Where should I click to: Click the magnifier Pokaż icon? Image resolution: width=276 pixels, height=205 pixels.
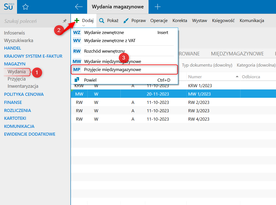coord(102,21)
